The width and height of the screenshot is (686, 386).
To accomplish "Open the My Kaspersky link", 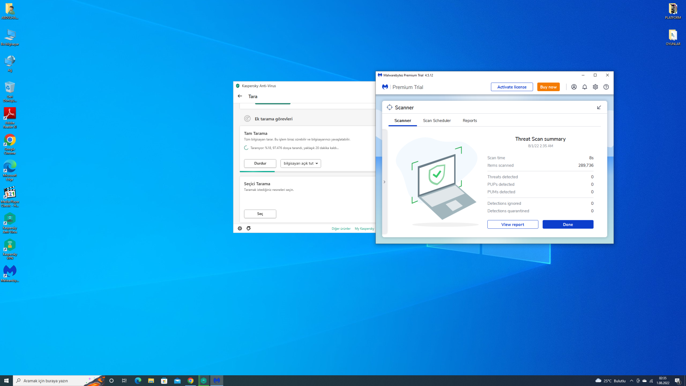I will 364,229.
